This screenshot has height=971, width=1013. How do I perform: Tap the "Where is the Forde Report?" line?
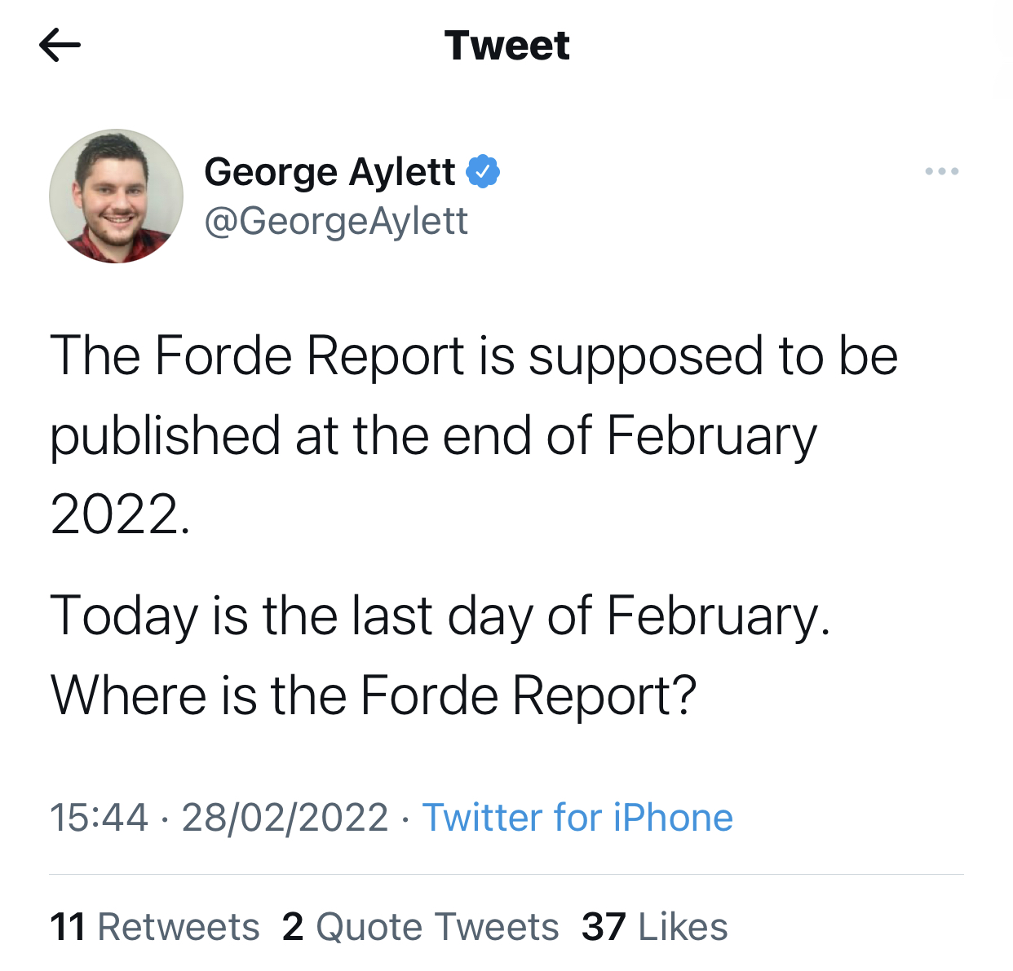(x=374, y=695)
